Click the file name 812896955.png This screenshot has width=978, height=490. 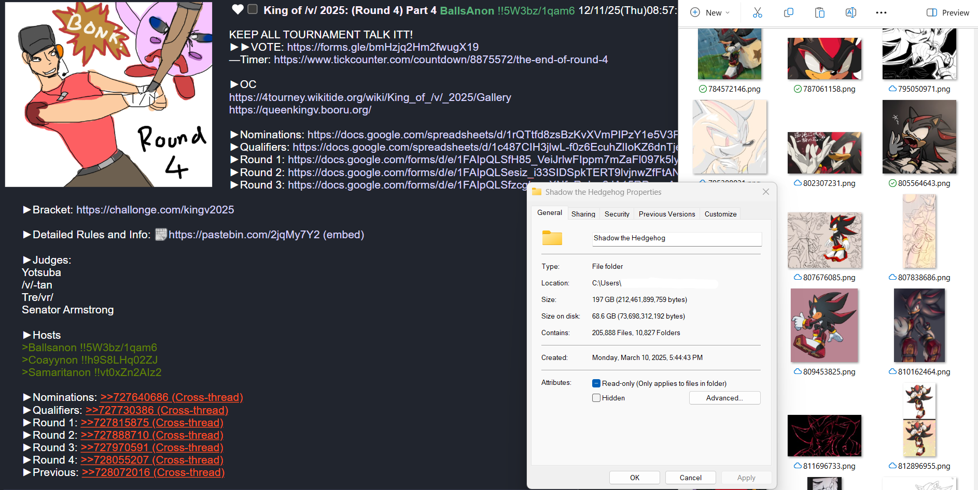[x=924, y=466]
